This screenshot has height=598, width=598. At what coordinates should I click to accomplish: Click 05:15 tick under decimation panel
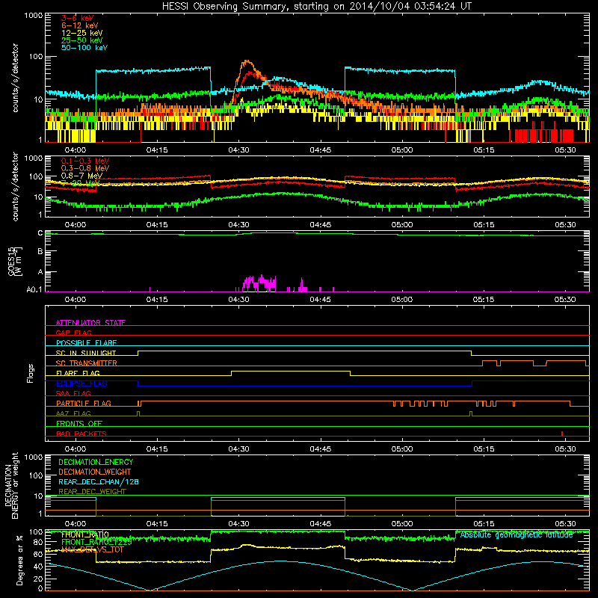pyautogui.click(x=484, y=524)
